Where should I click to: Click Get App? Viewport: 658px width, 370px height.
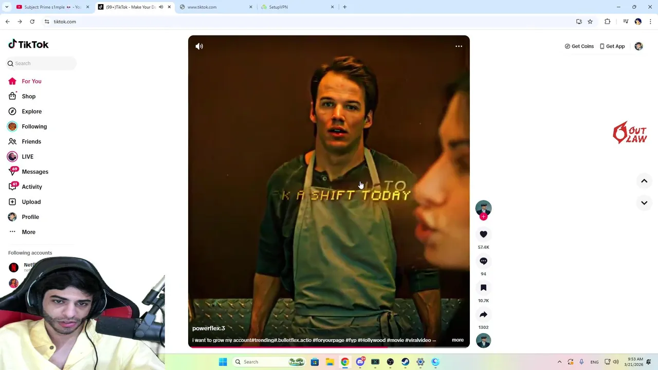tap(612, 46)
